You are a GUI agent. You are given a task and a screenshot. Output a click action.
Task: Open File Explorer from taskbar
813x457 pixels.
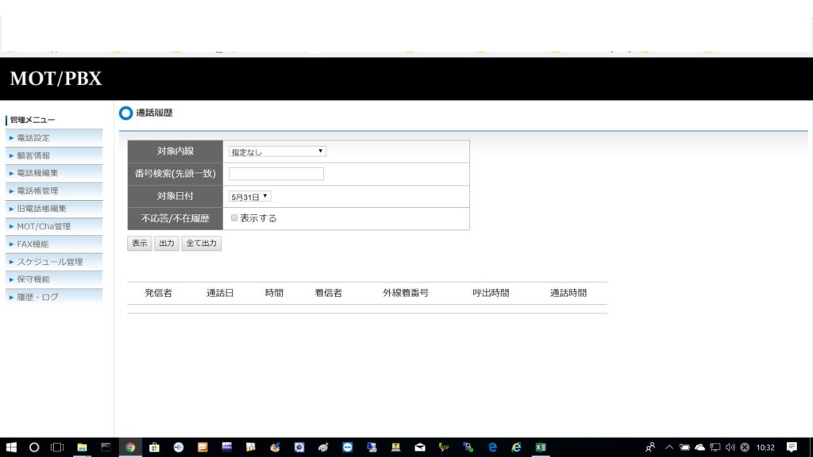pos(82,447)
